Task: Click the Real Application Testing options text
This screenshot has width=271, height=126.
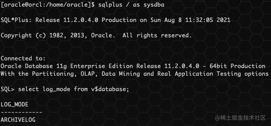Action: [213, 74]
